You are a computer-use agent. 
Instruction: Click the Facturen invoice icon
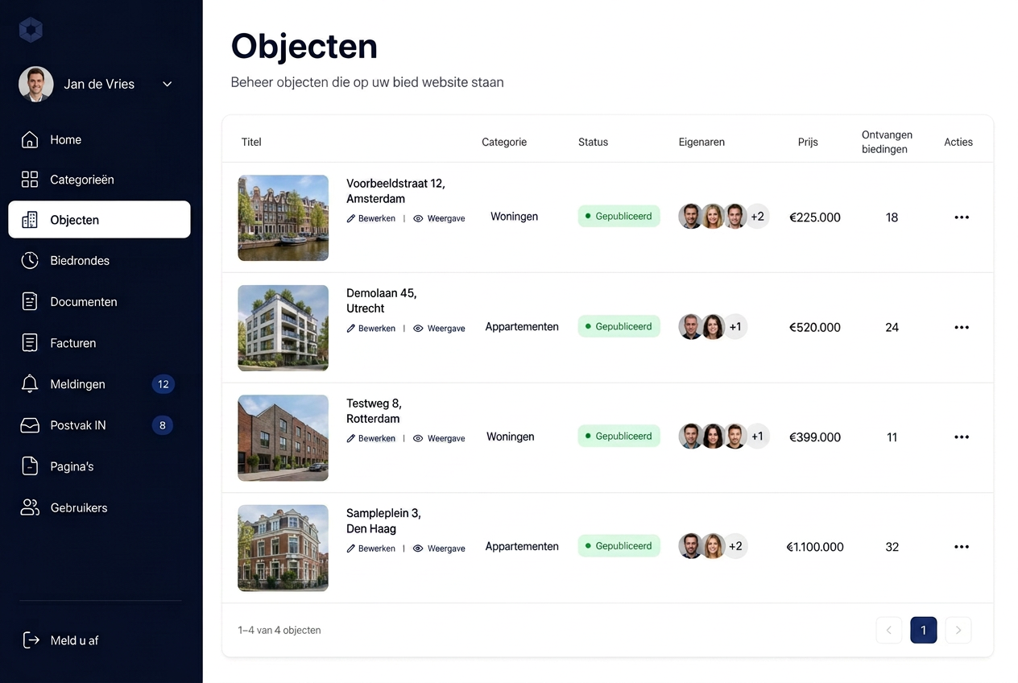pyautogui.click(x=30, y=343)
